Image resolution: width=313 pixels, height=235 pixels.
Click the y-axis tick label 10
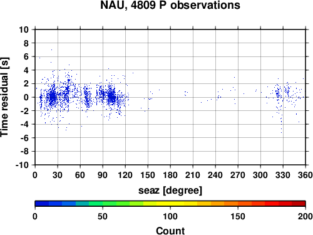point(24,29)
